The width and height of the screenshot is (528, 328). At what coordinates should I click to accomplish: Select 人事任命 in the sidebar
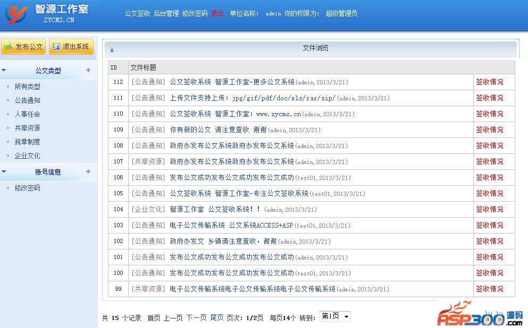click(x=27, y=114)
